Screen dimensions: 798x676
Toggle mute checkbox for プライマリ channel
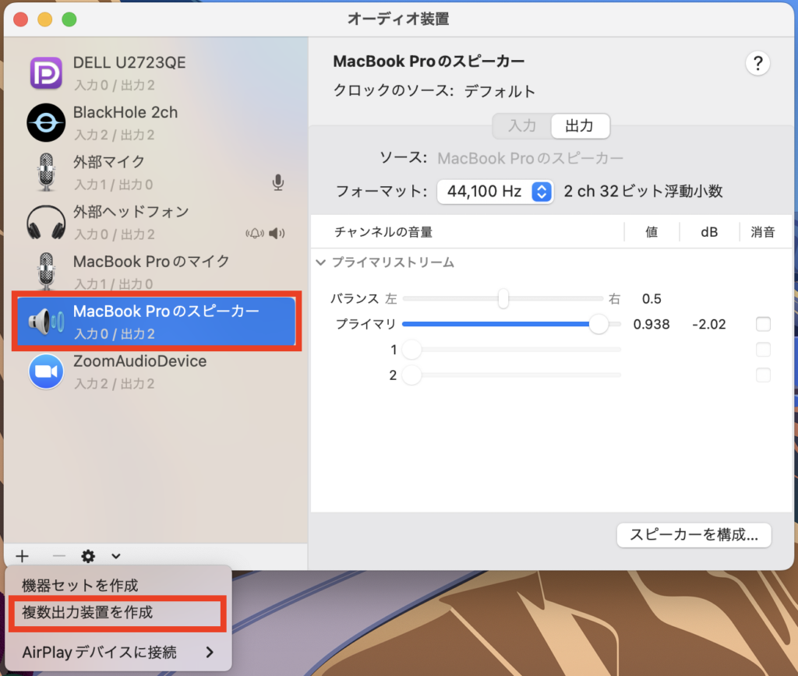click(x=763, y=324)
